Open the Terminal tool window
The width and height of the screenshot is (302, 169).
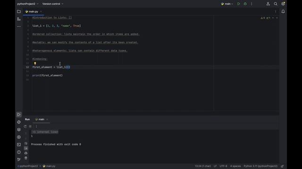pyautogui.click(x=19, y=145)
